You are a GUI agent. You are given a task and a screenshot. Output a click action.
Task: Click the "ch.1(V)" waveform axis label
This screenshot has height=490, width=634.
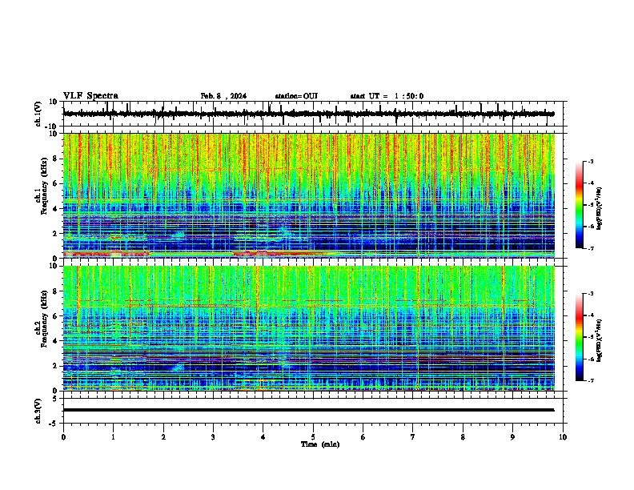pyautogui.click(x=38, y=114)
